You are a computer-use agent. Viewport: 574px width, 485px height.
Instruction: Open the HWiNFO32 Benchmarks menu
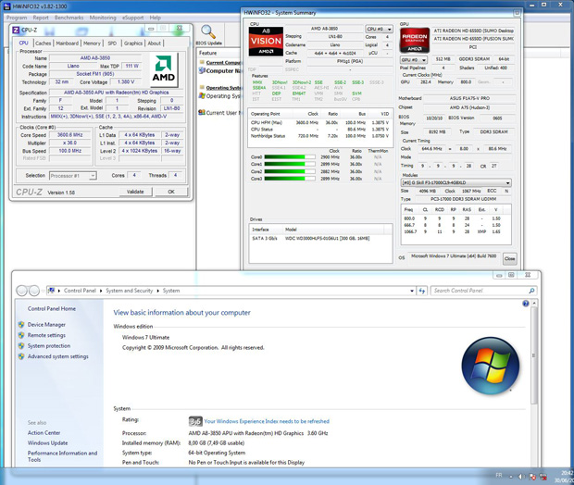pos(69,18)
